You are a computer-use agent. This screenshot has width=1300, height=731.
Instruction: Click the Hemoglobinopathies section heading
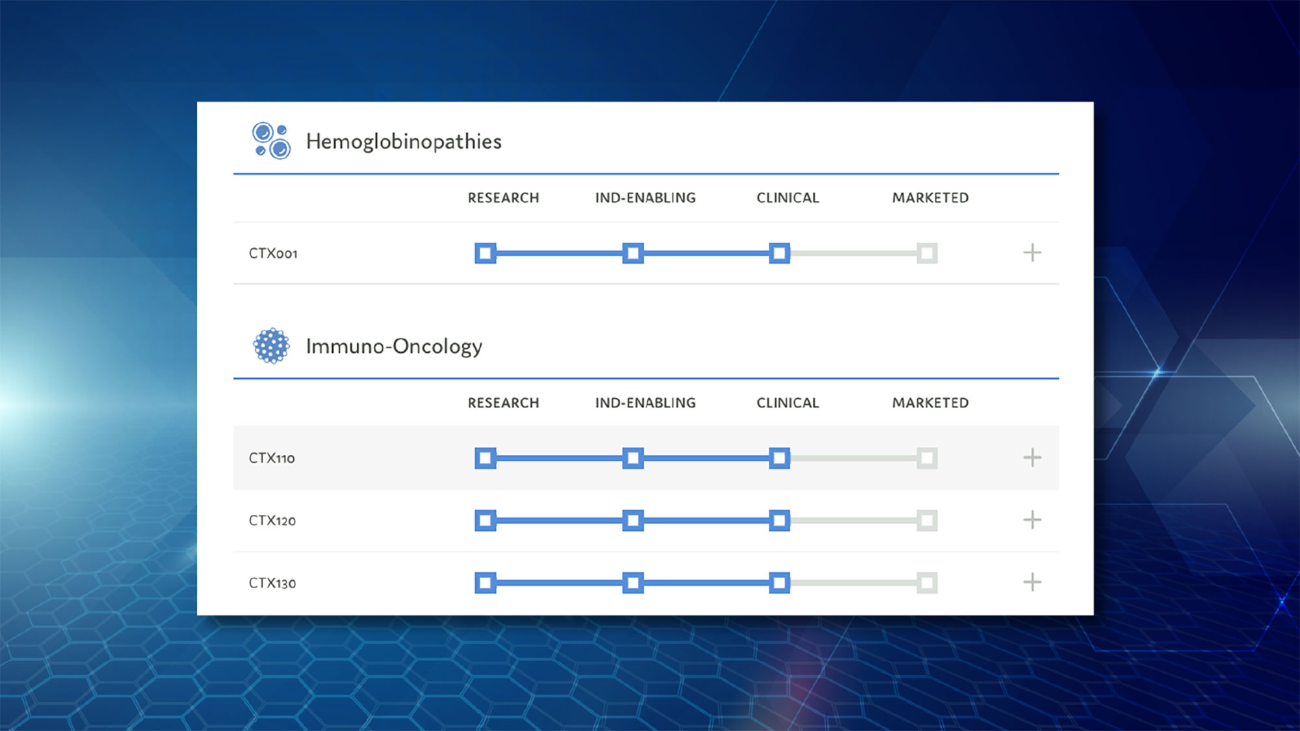pos(404,142)
